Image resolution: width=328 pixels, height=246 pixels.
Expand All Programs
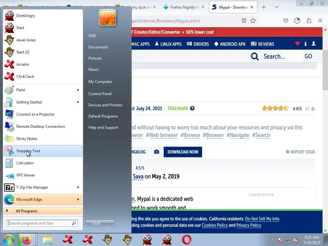coord(43,211)
